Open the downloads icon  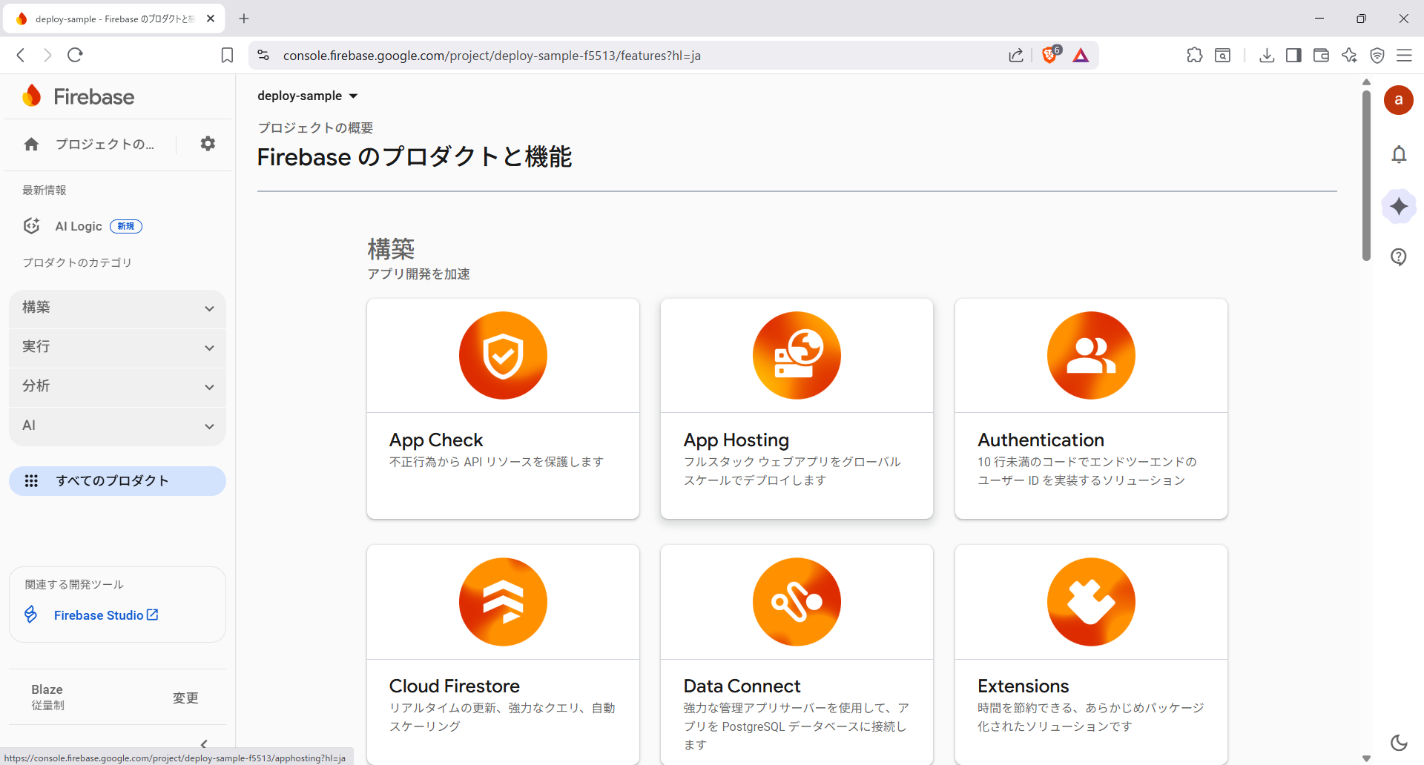[1267, 56]
